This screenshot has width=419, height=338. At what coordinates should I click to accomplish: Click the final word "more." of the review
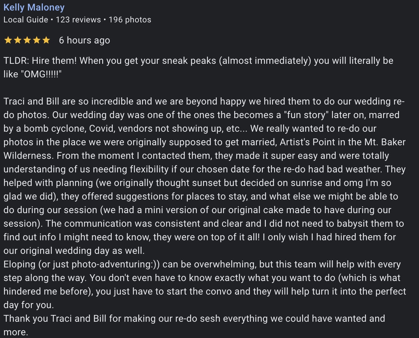16,332
